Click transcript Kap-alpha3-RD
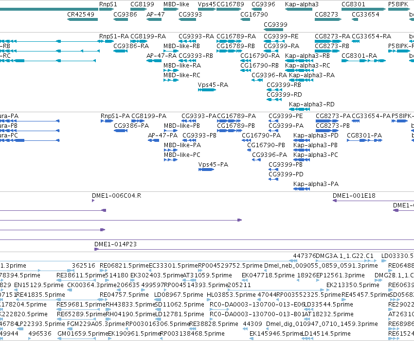The image size is (414, 341). pos(299,109)
